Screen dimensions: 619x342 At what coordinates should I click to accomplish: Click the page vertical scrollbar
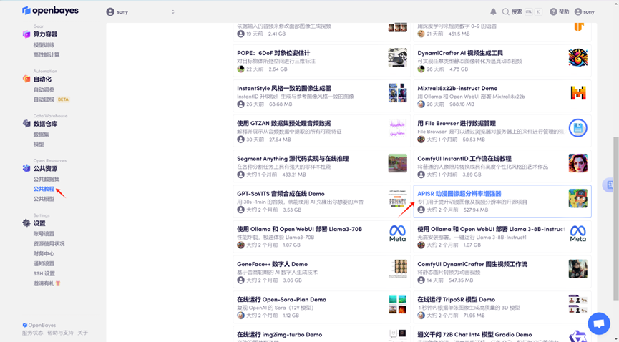point(615,218)
